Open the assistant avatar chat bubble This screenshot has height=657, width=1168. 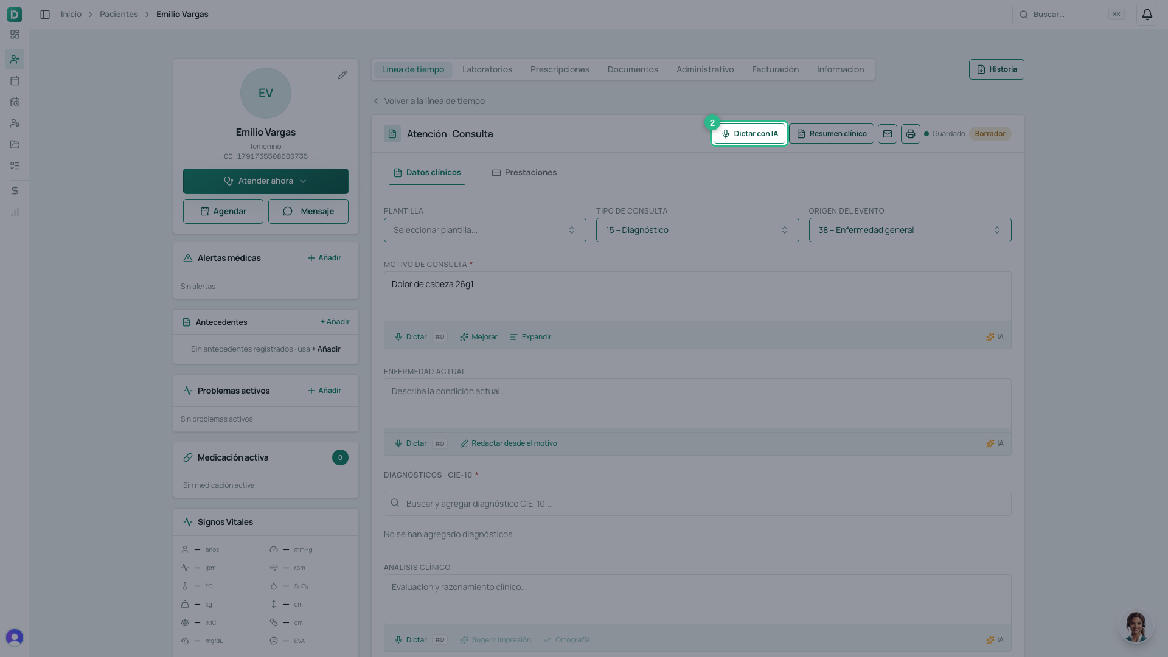(1136, 627)
